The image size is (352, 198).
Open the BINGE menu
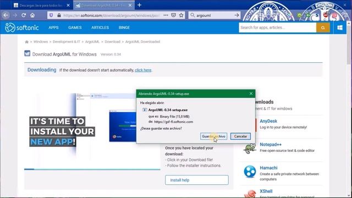124,28
